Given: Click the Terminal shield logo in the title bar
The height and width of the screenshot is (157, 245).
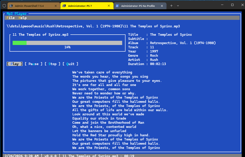Looking at the screenshot, I should coord(4,5).
